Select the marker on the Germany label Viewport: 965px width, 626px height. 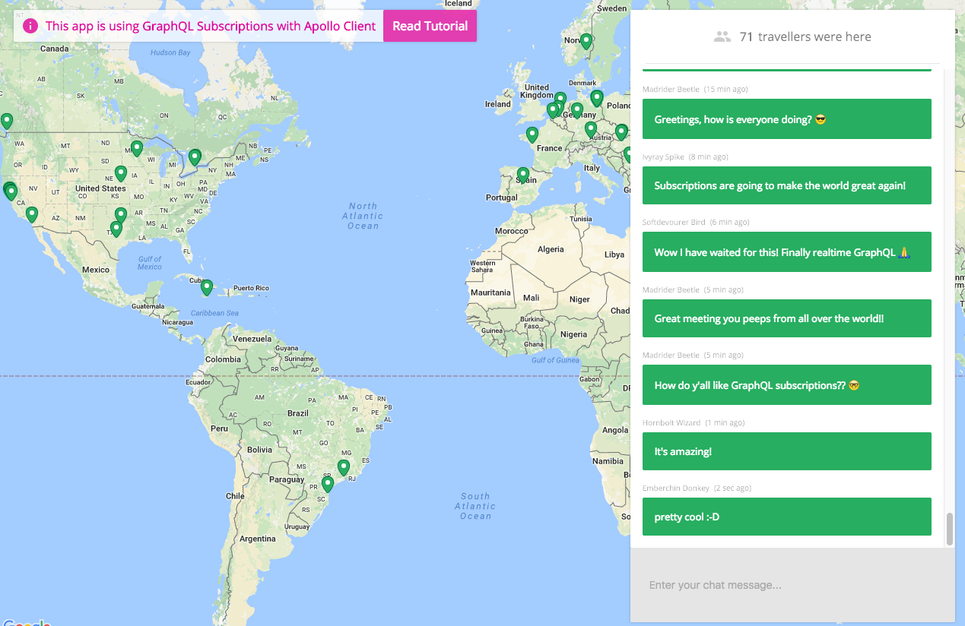pyautogui.click(x=576, y=111)
